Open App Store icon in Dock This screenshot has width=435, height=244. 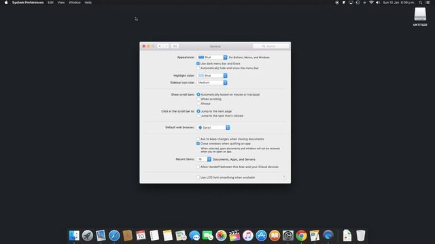click(x=261, y=236)
